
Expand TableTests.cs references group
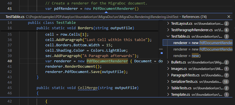(x=168, y=88)
